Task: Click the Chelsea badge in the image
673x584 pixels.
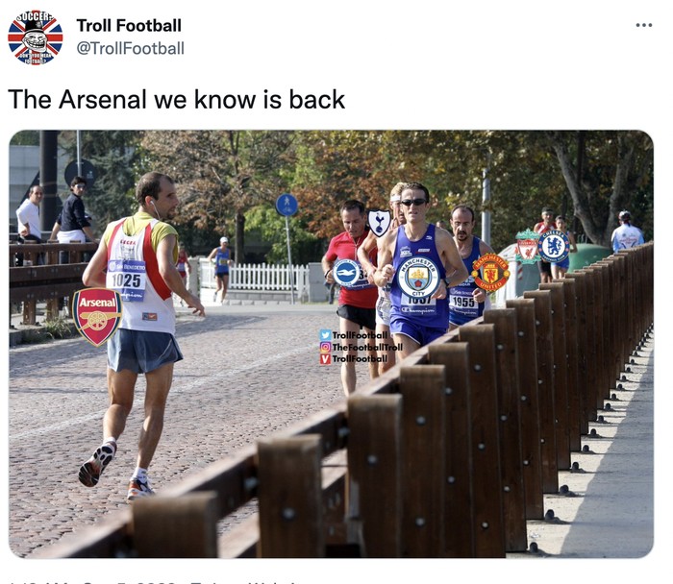Action: tap(554, 247)
